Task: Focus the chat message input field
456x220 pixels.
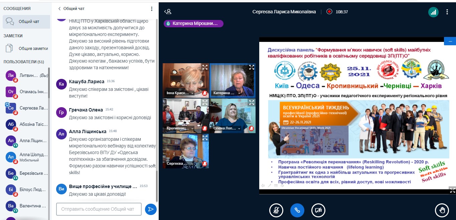Action: coord(99,209)
